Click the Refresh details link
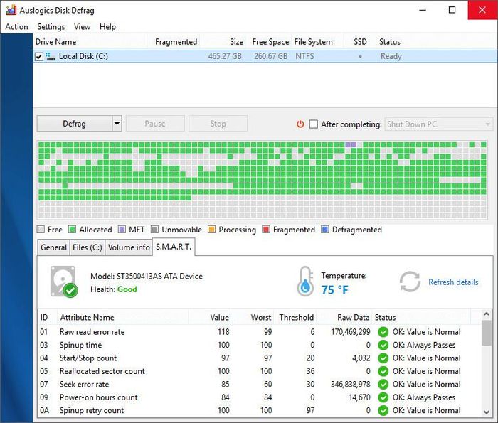498x423 pixels. (x=453, y=282)
